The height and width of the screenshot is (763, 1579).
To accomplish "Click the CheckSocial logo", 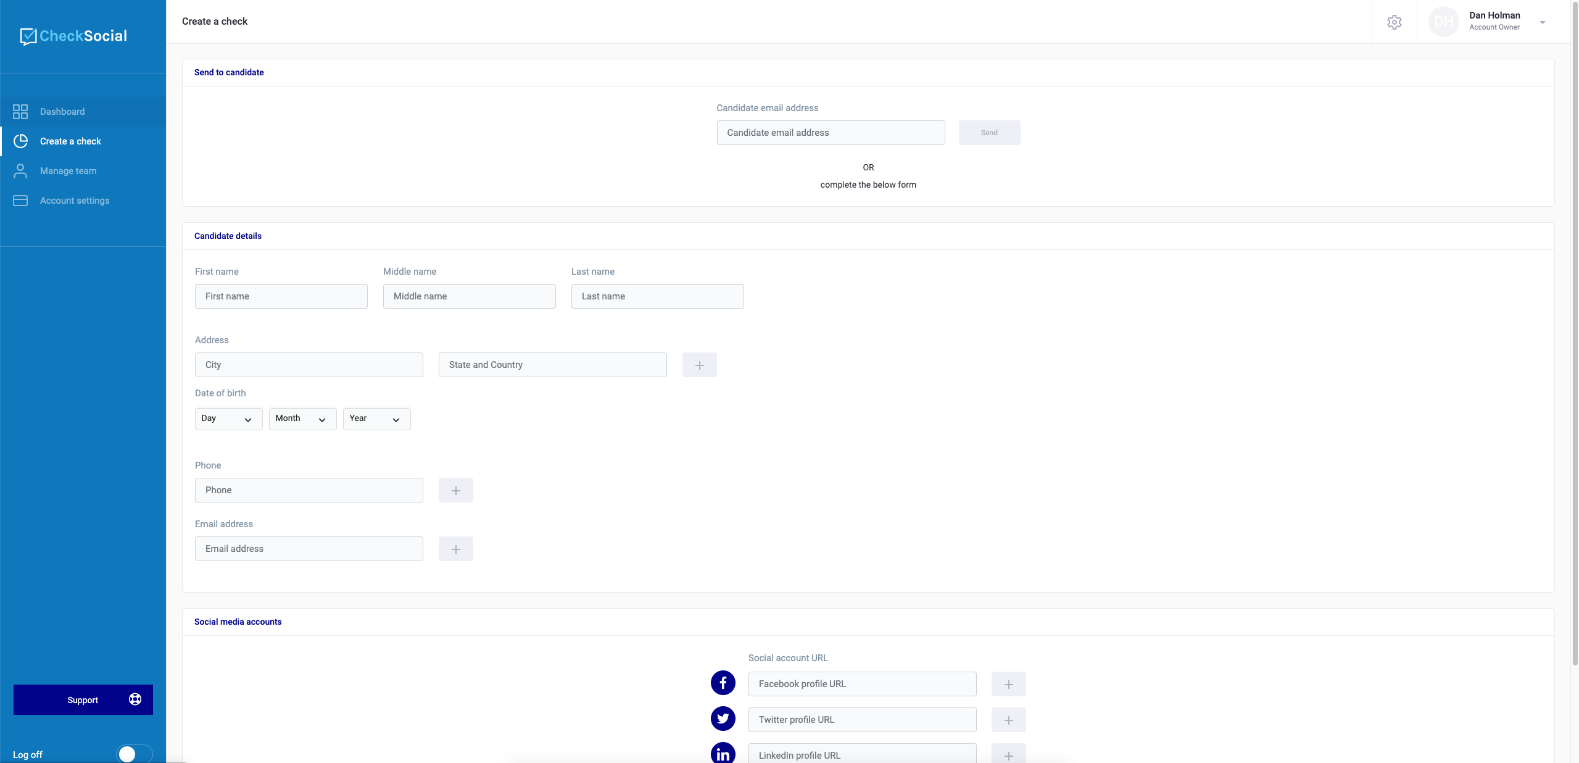I will click(x=73, y=36).
